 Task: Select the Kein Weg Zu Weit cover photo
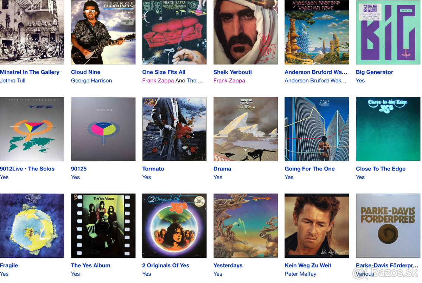[317, 226]
